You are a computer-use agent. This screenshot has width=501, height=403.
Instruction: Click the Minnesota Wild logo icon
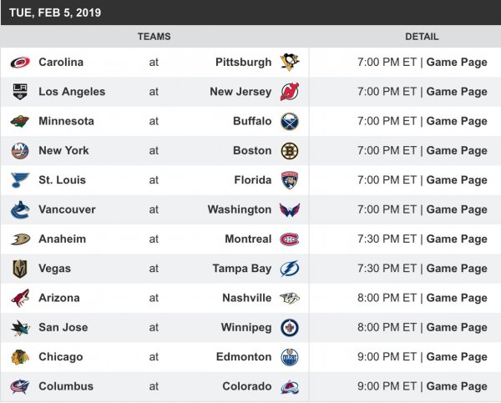click(20, 122)
